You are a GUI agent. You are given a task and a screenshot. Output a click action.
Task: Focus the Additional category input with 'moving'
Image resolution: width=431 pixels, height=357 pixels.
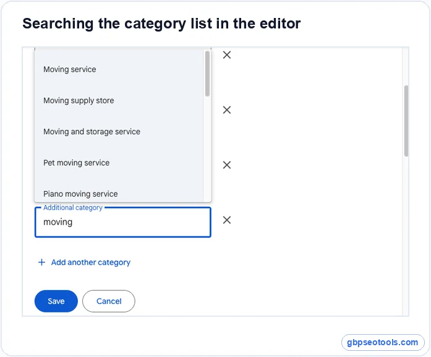point(123,222)
